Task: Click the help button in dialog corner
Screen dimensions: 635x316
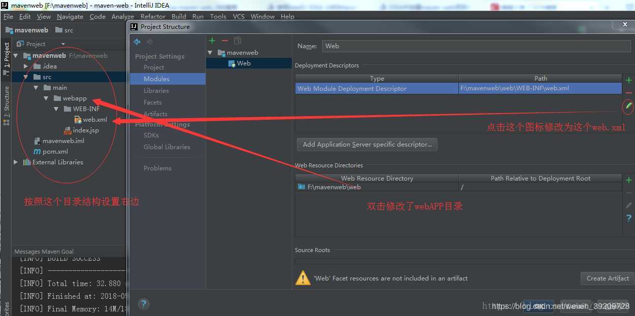Action: tap(144, 304)
